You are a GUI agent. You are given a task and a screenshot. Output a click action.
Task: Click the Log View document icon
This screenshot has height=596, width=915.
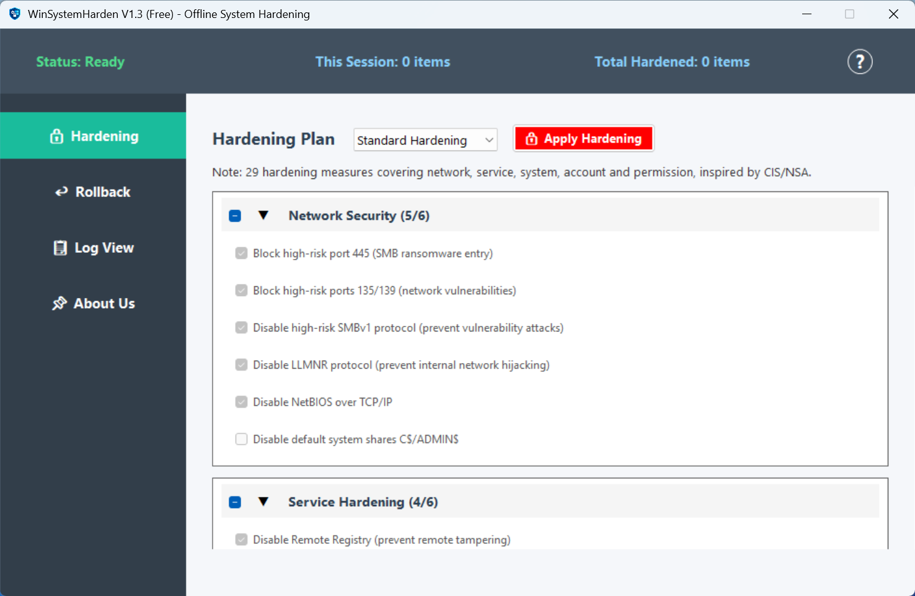(60, 248)
